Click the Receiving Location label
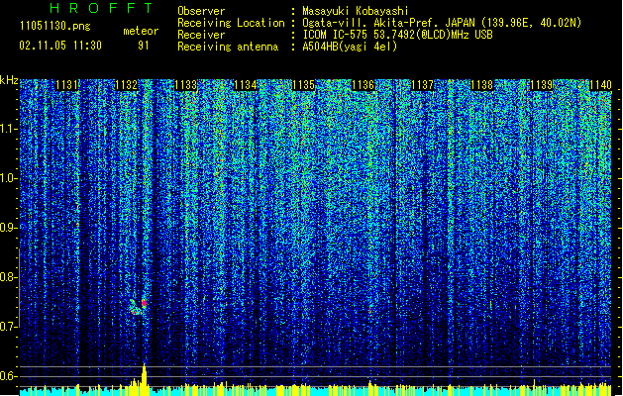The width and height of the screenshot is (623, 396). point(231,23)
